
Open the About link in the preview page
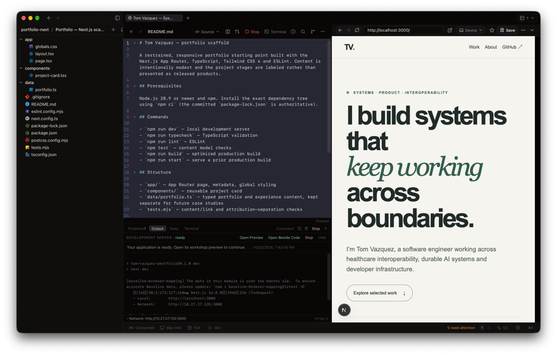pyautogui.click(x=491, y=47)
